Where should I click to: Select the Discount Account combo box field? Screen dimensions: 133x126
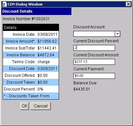coord(97,34)
